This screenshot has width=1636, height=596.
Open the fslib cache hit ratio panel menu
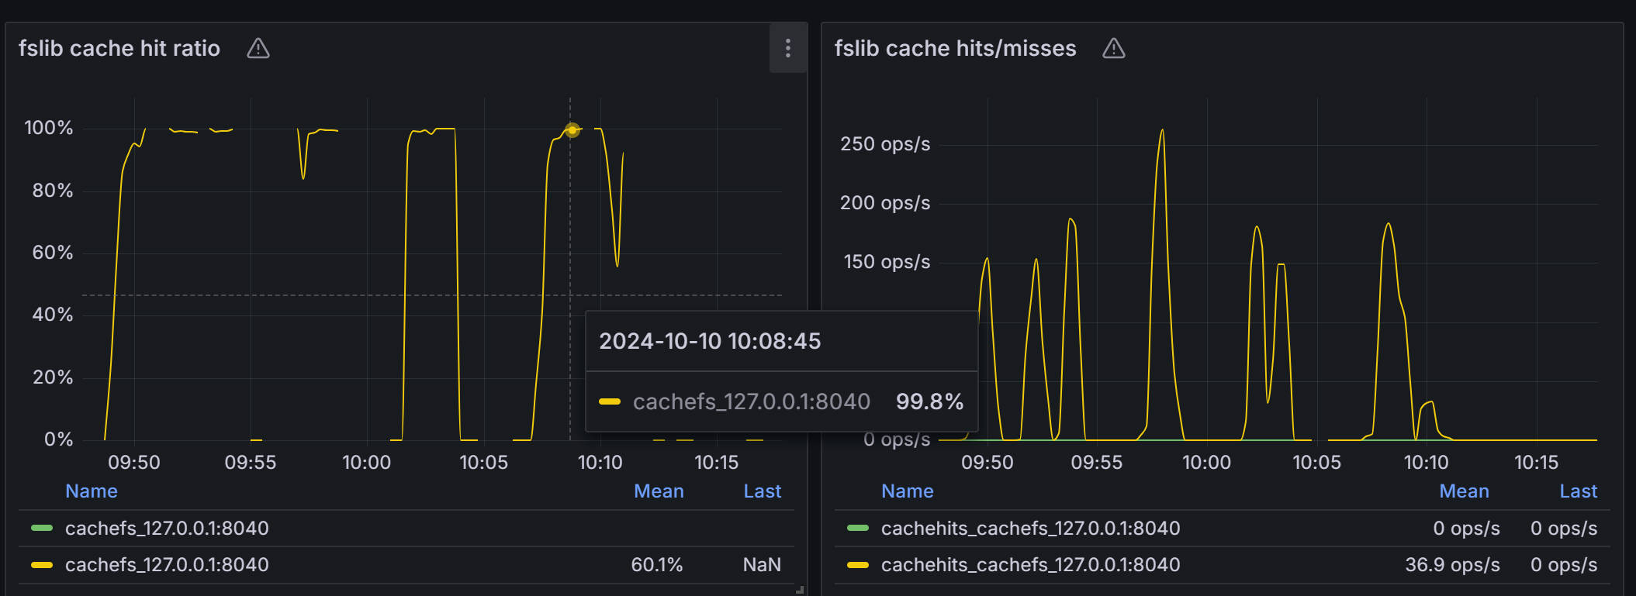click(x=787, y=48)
